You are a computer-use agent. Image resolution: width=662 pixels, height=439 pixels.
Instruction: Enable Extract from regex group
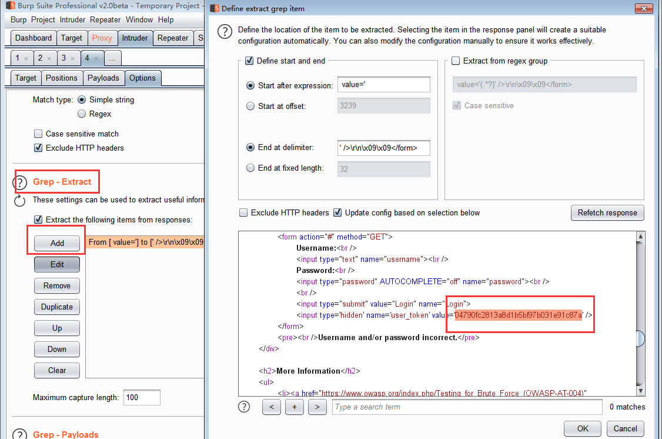pos(456,61)
